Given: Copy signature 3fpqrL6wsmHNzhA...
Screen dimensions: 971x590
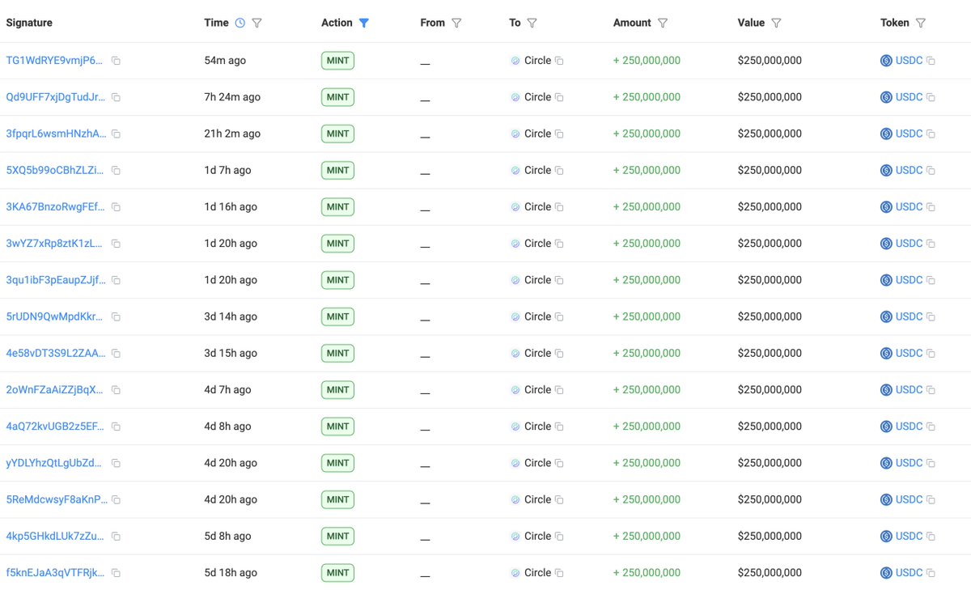Looking at the screenshot, I should (116, 134).
